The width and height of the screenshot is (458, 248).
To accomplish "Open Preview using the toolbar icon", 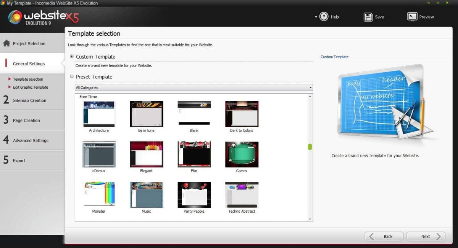I will pyautogui.click(x=412, y=17).
